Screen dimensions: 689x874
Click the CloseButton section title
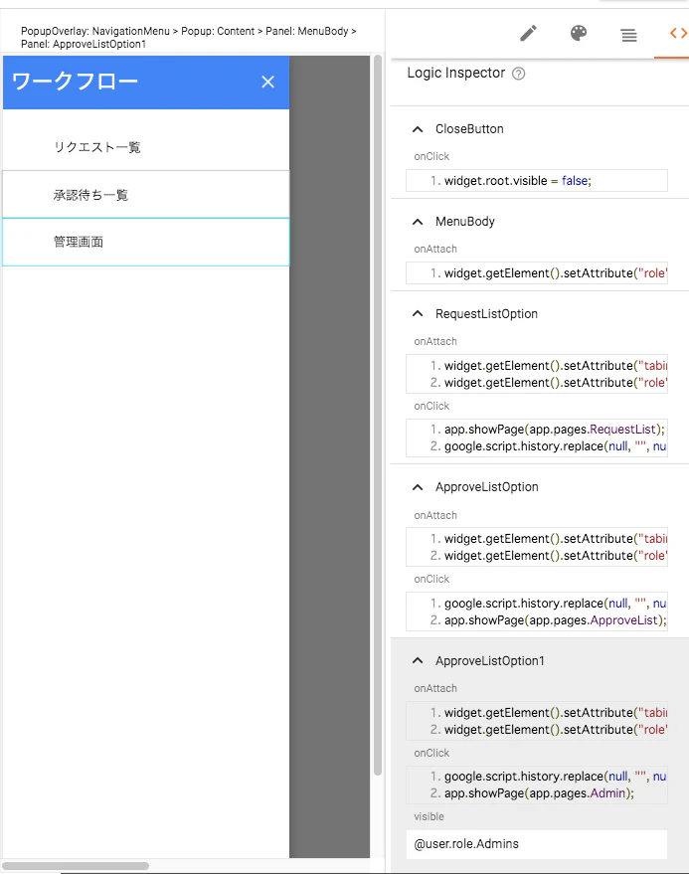tap(469, 129)
